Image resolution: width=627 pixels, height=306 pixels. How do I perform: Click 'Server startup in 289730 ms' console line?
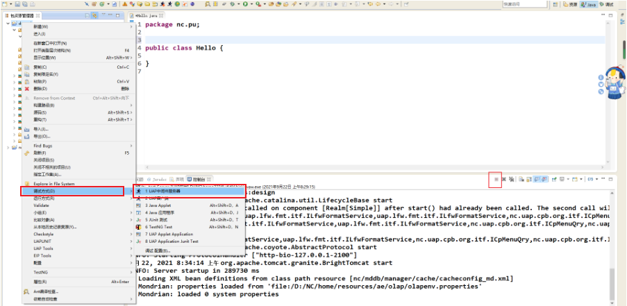pyautogui.click(x=197, y=271)
